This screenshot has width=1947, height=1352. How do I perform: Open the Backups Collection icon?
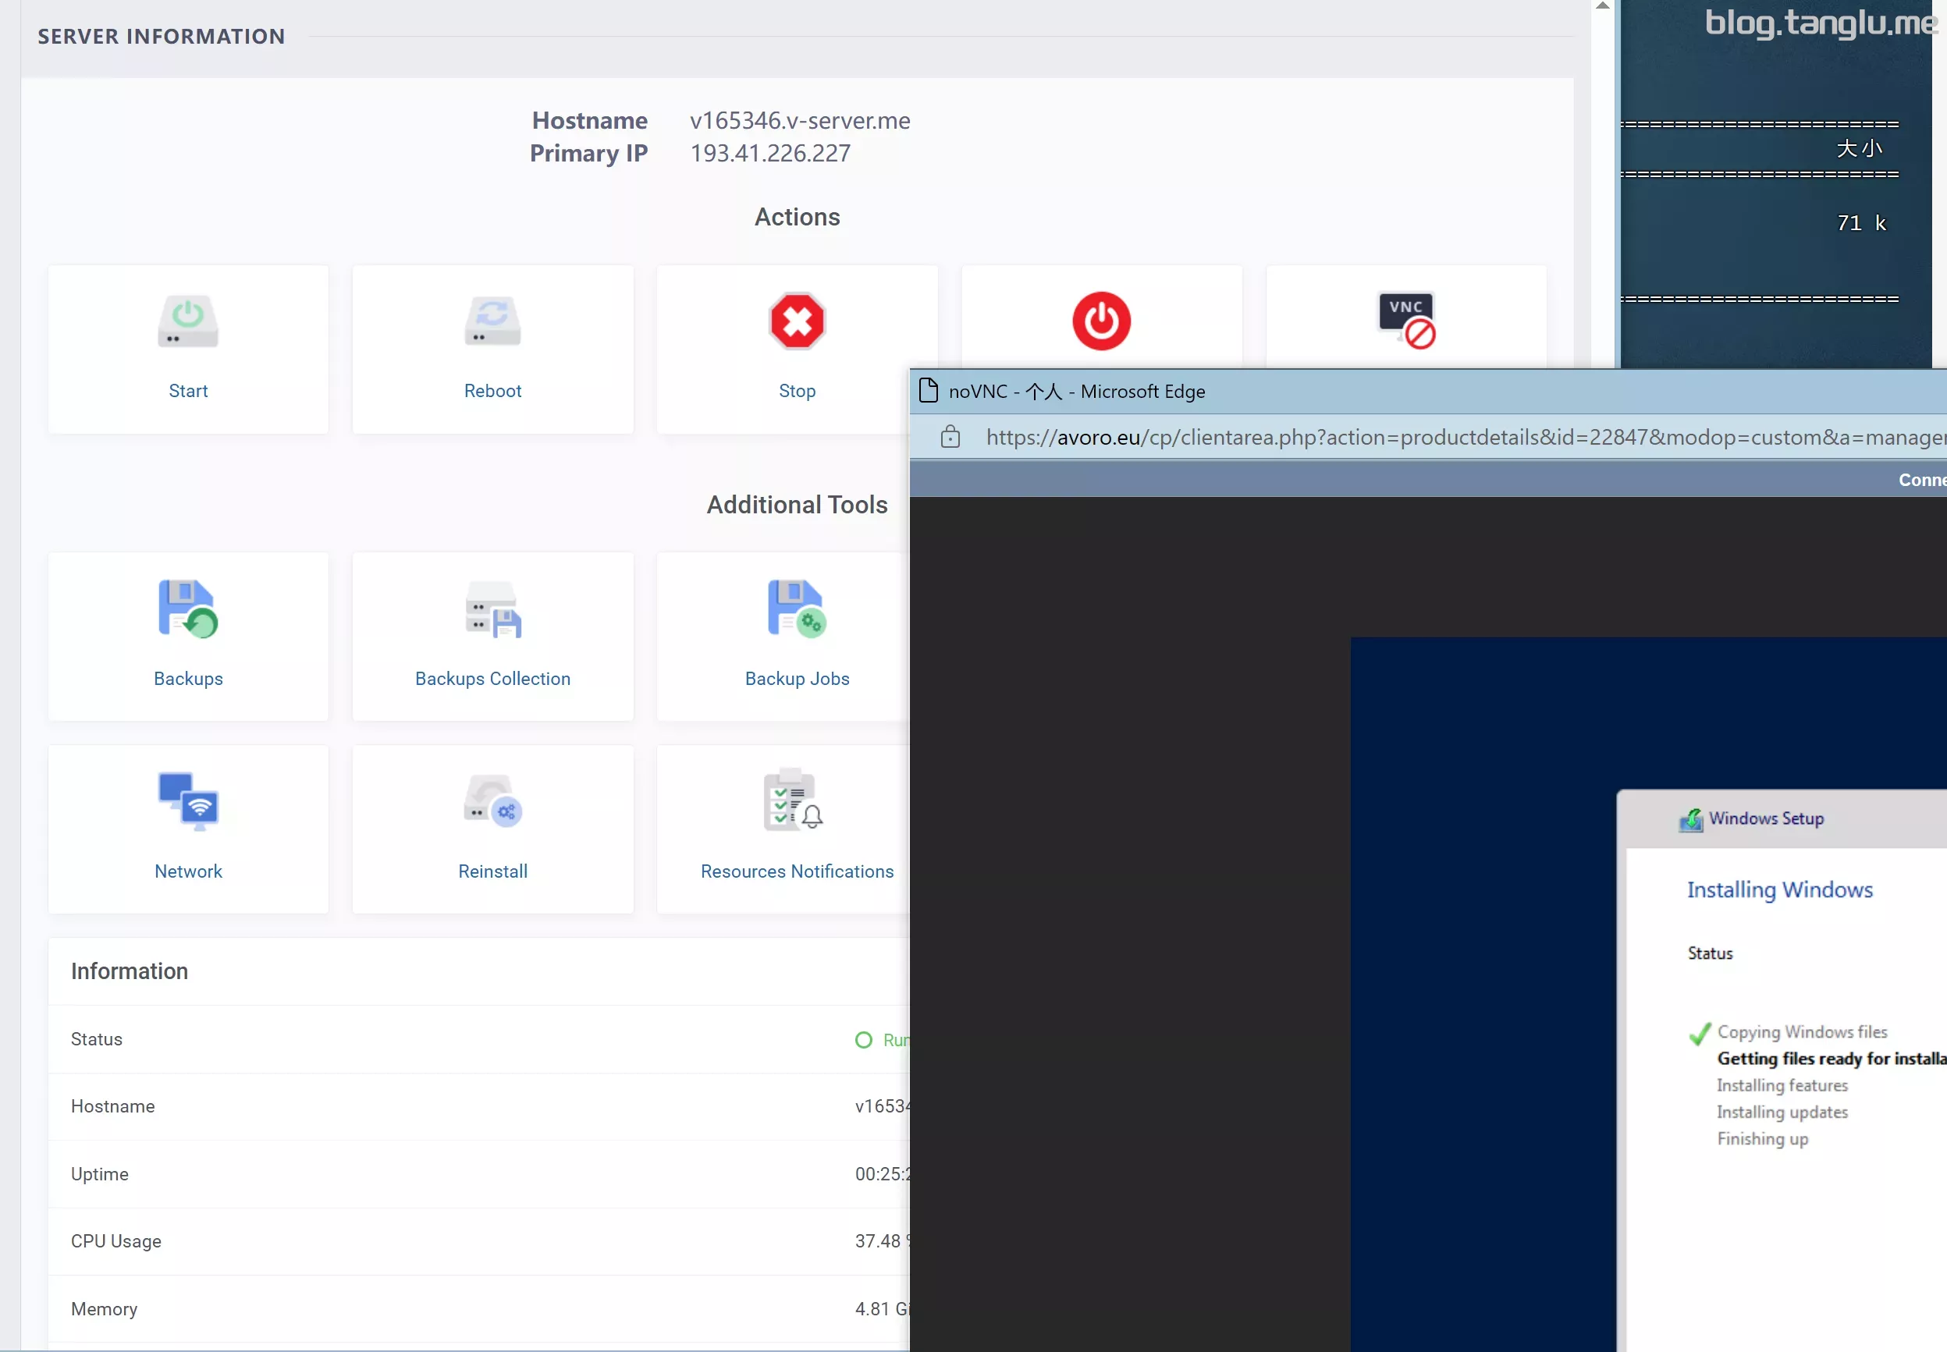[x=492, y=609]
